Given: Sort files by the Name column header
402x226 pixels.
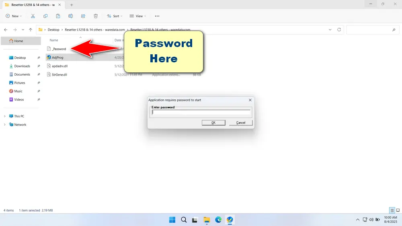Looking at the screenshot, I should (x=54, y=40).
